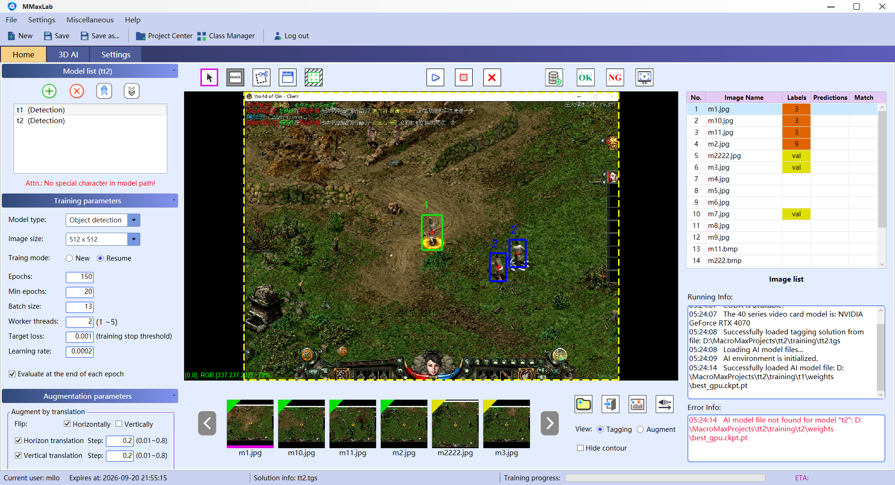Click Batch size input field
This screenshot has width=895, height=485.
tap(80, 307)
